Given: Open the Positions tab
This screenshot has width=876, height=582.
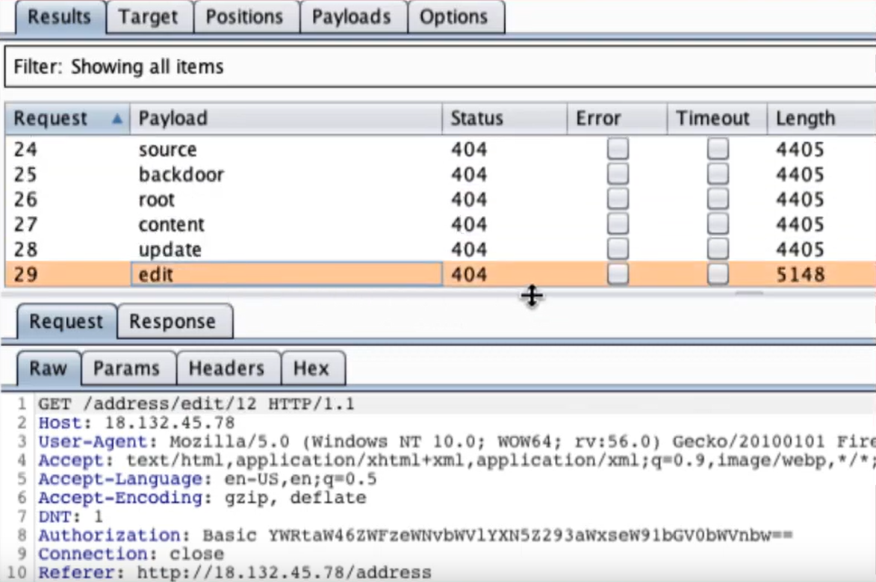Looking at the screenshot, I should (246, 16).
